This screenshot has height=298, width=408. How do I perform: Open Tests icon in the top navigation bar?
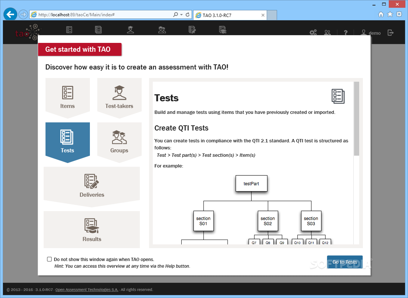(98, 30)
